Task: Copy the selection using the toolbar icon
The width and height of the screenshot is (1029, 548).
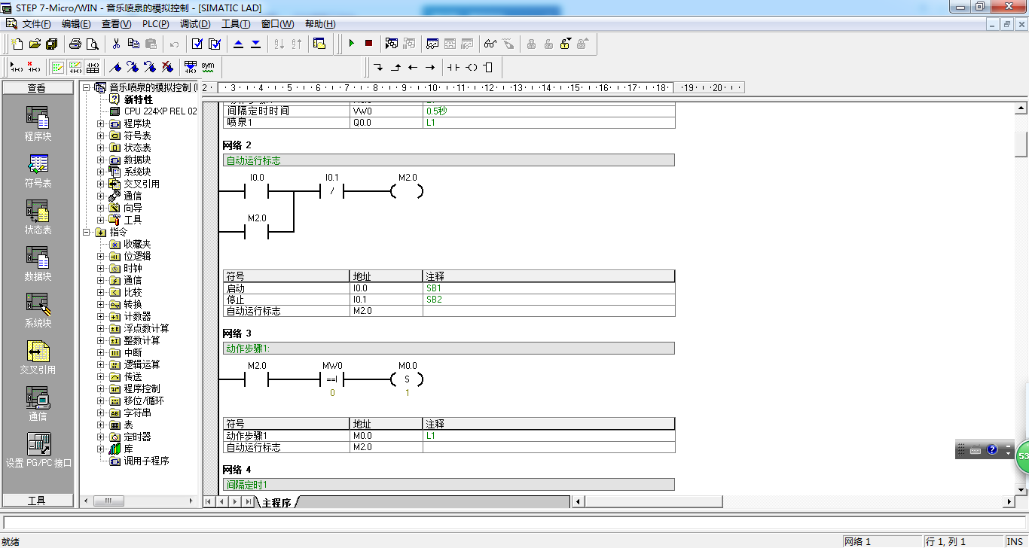Action: tap(133, 44)
